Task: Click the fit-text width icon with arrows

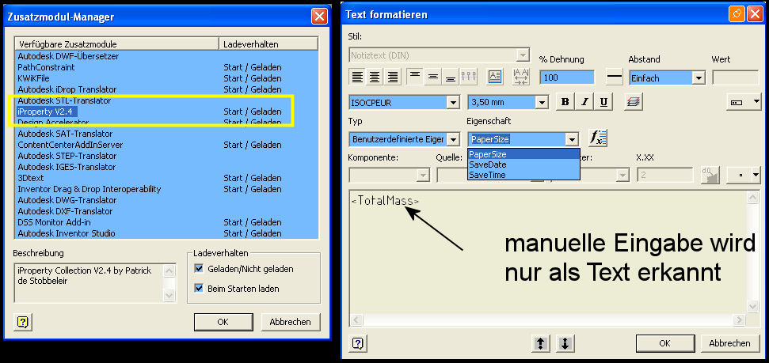Action: pyautogui.click(x=521, y=77)
